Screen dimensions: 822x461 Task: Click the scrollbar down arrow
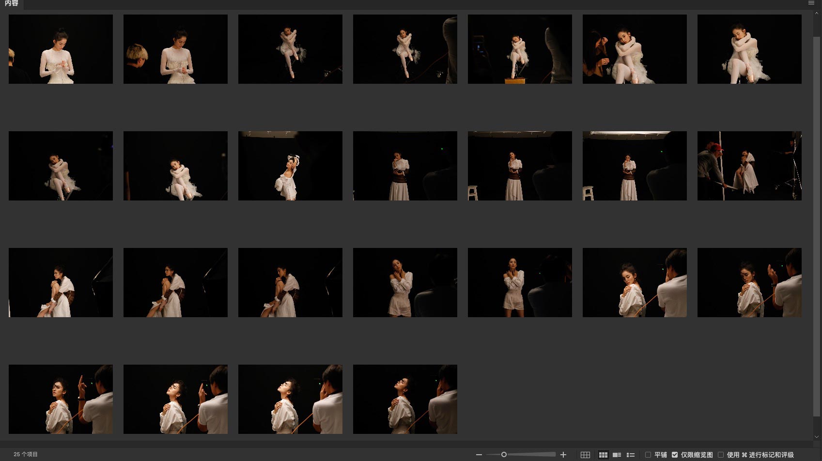click(816, 437)
